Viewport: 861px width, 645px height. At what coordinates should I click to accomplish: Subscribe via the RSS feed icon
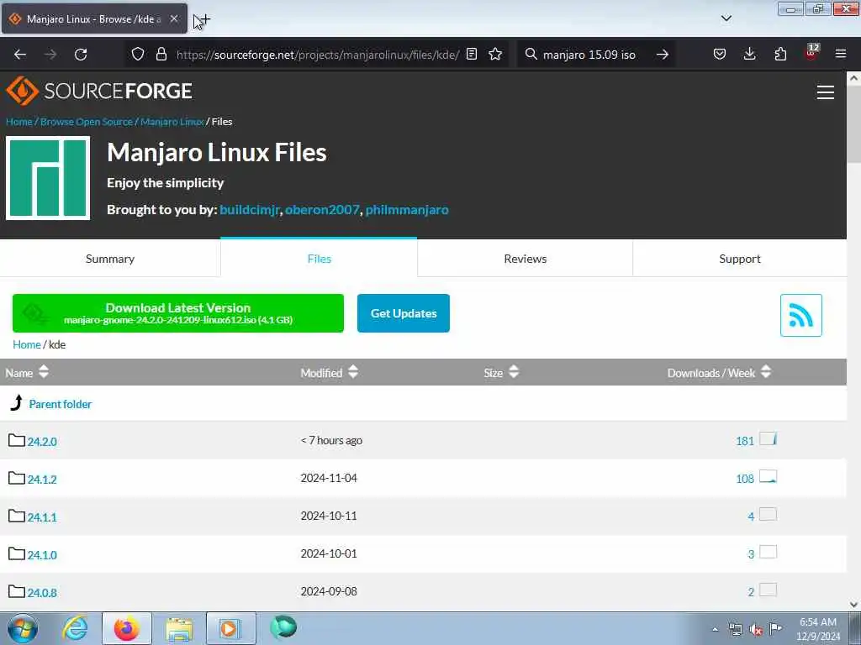(x=800, y=316)
